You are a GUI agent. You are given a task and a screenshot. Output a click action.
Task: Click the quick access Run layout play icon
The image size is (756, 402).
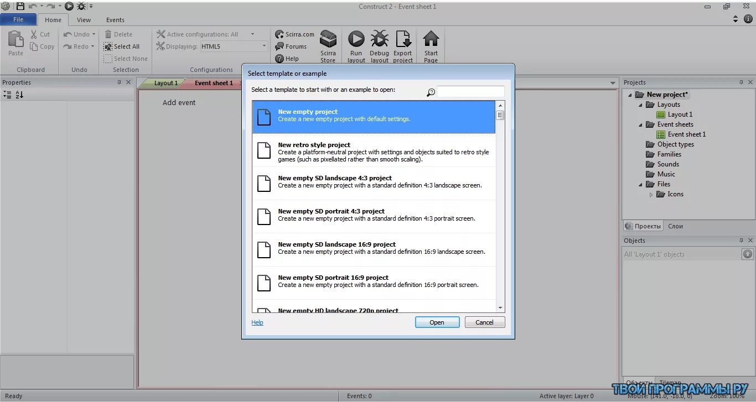tap(69, 6)
